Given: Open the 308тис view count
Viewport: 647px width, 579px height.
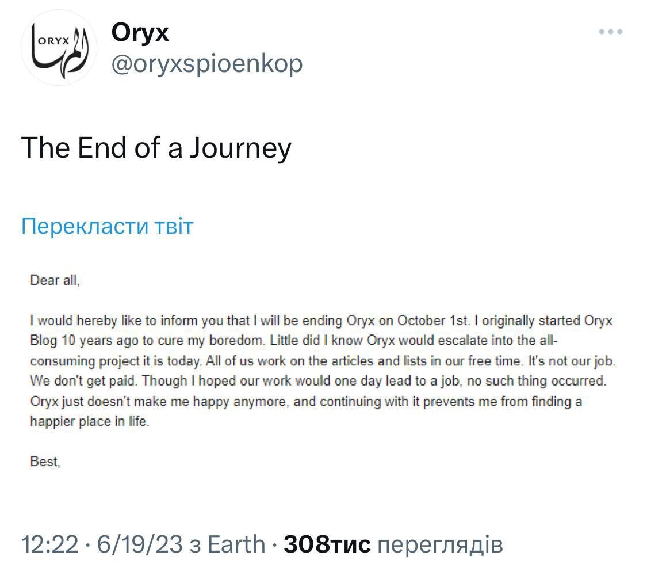Looking at the screenshot, I should pos(327,544).
